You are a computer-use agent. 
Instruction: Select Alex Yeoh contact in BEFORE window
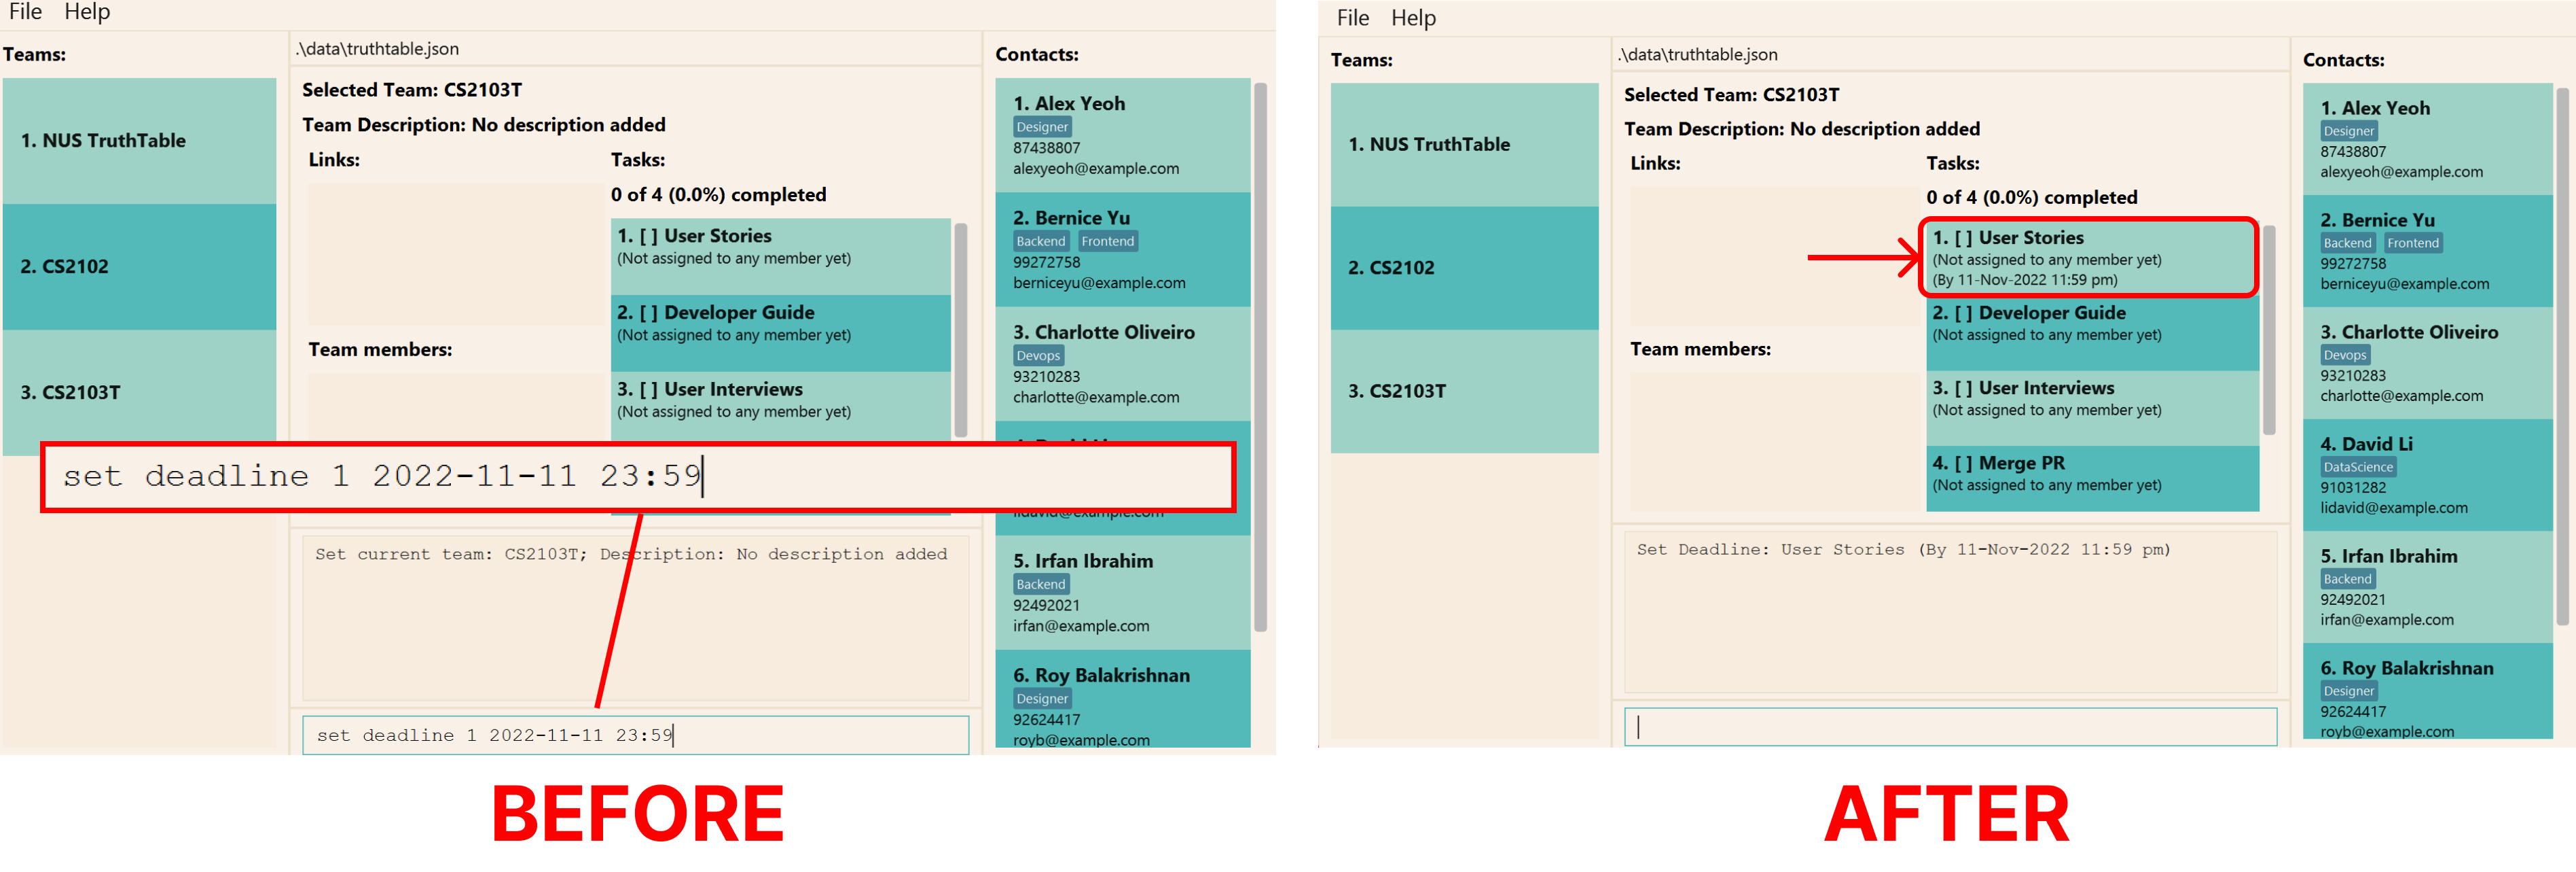tap(1123, 135)
